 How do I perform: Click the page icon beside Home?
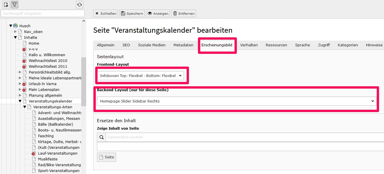pos(25,43)
